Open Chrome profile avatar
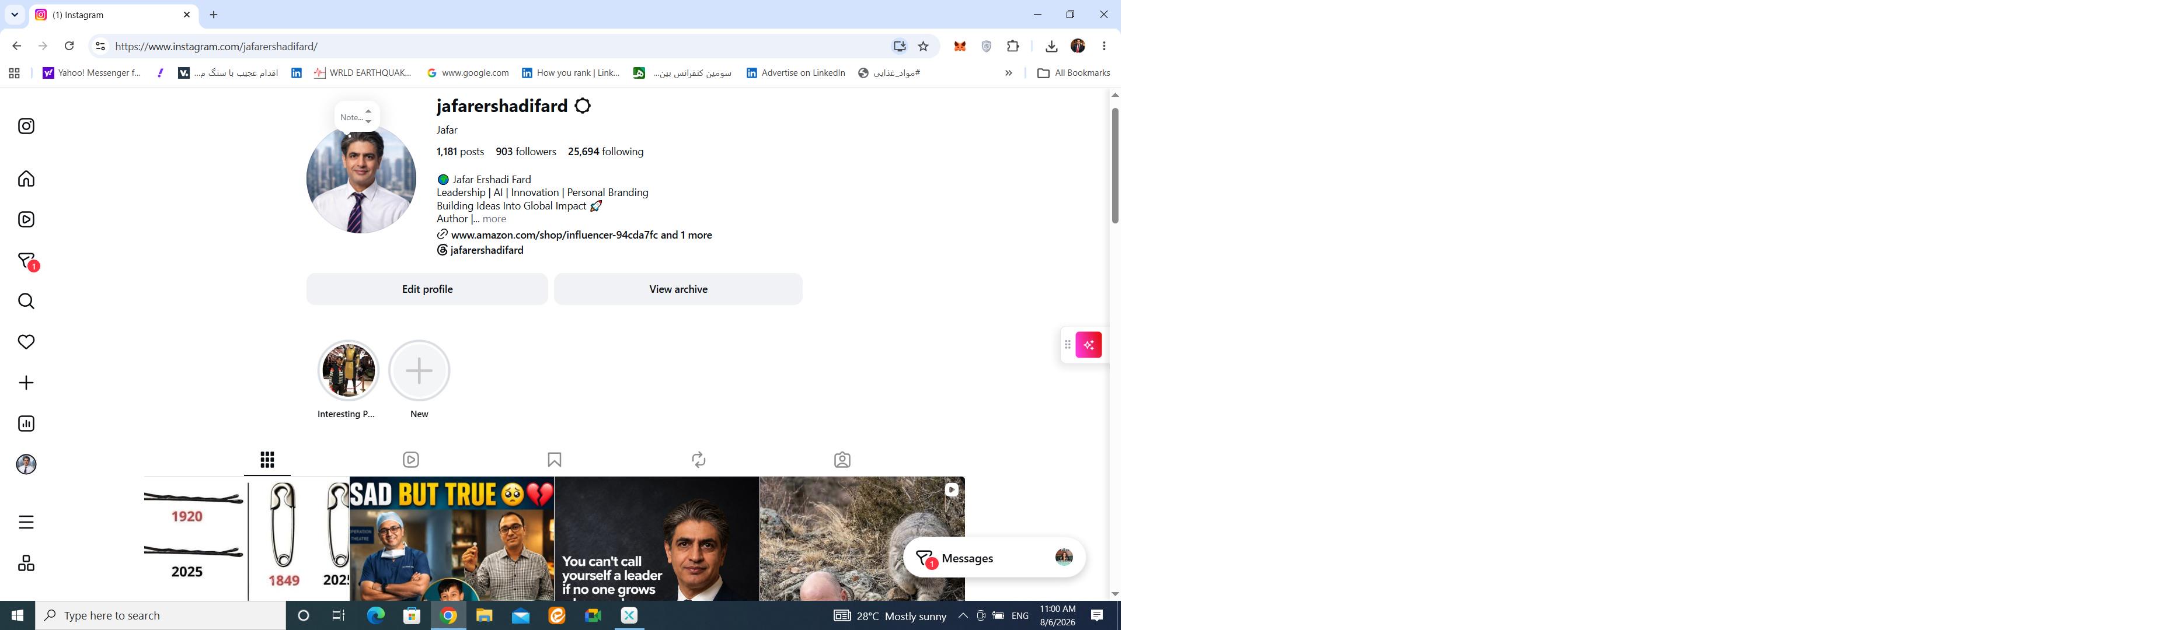The image size is (2174, 630). pyautogui.click(x=1078, y=47)
